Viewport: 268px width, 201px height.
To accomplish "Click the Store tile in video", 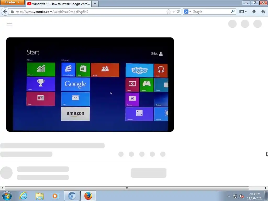I will click(x=83, y=70).
